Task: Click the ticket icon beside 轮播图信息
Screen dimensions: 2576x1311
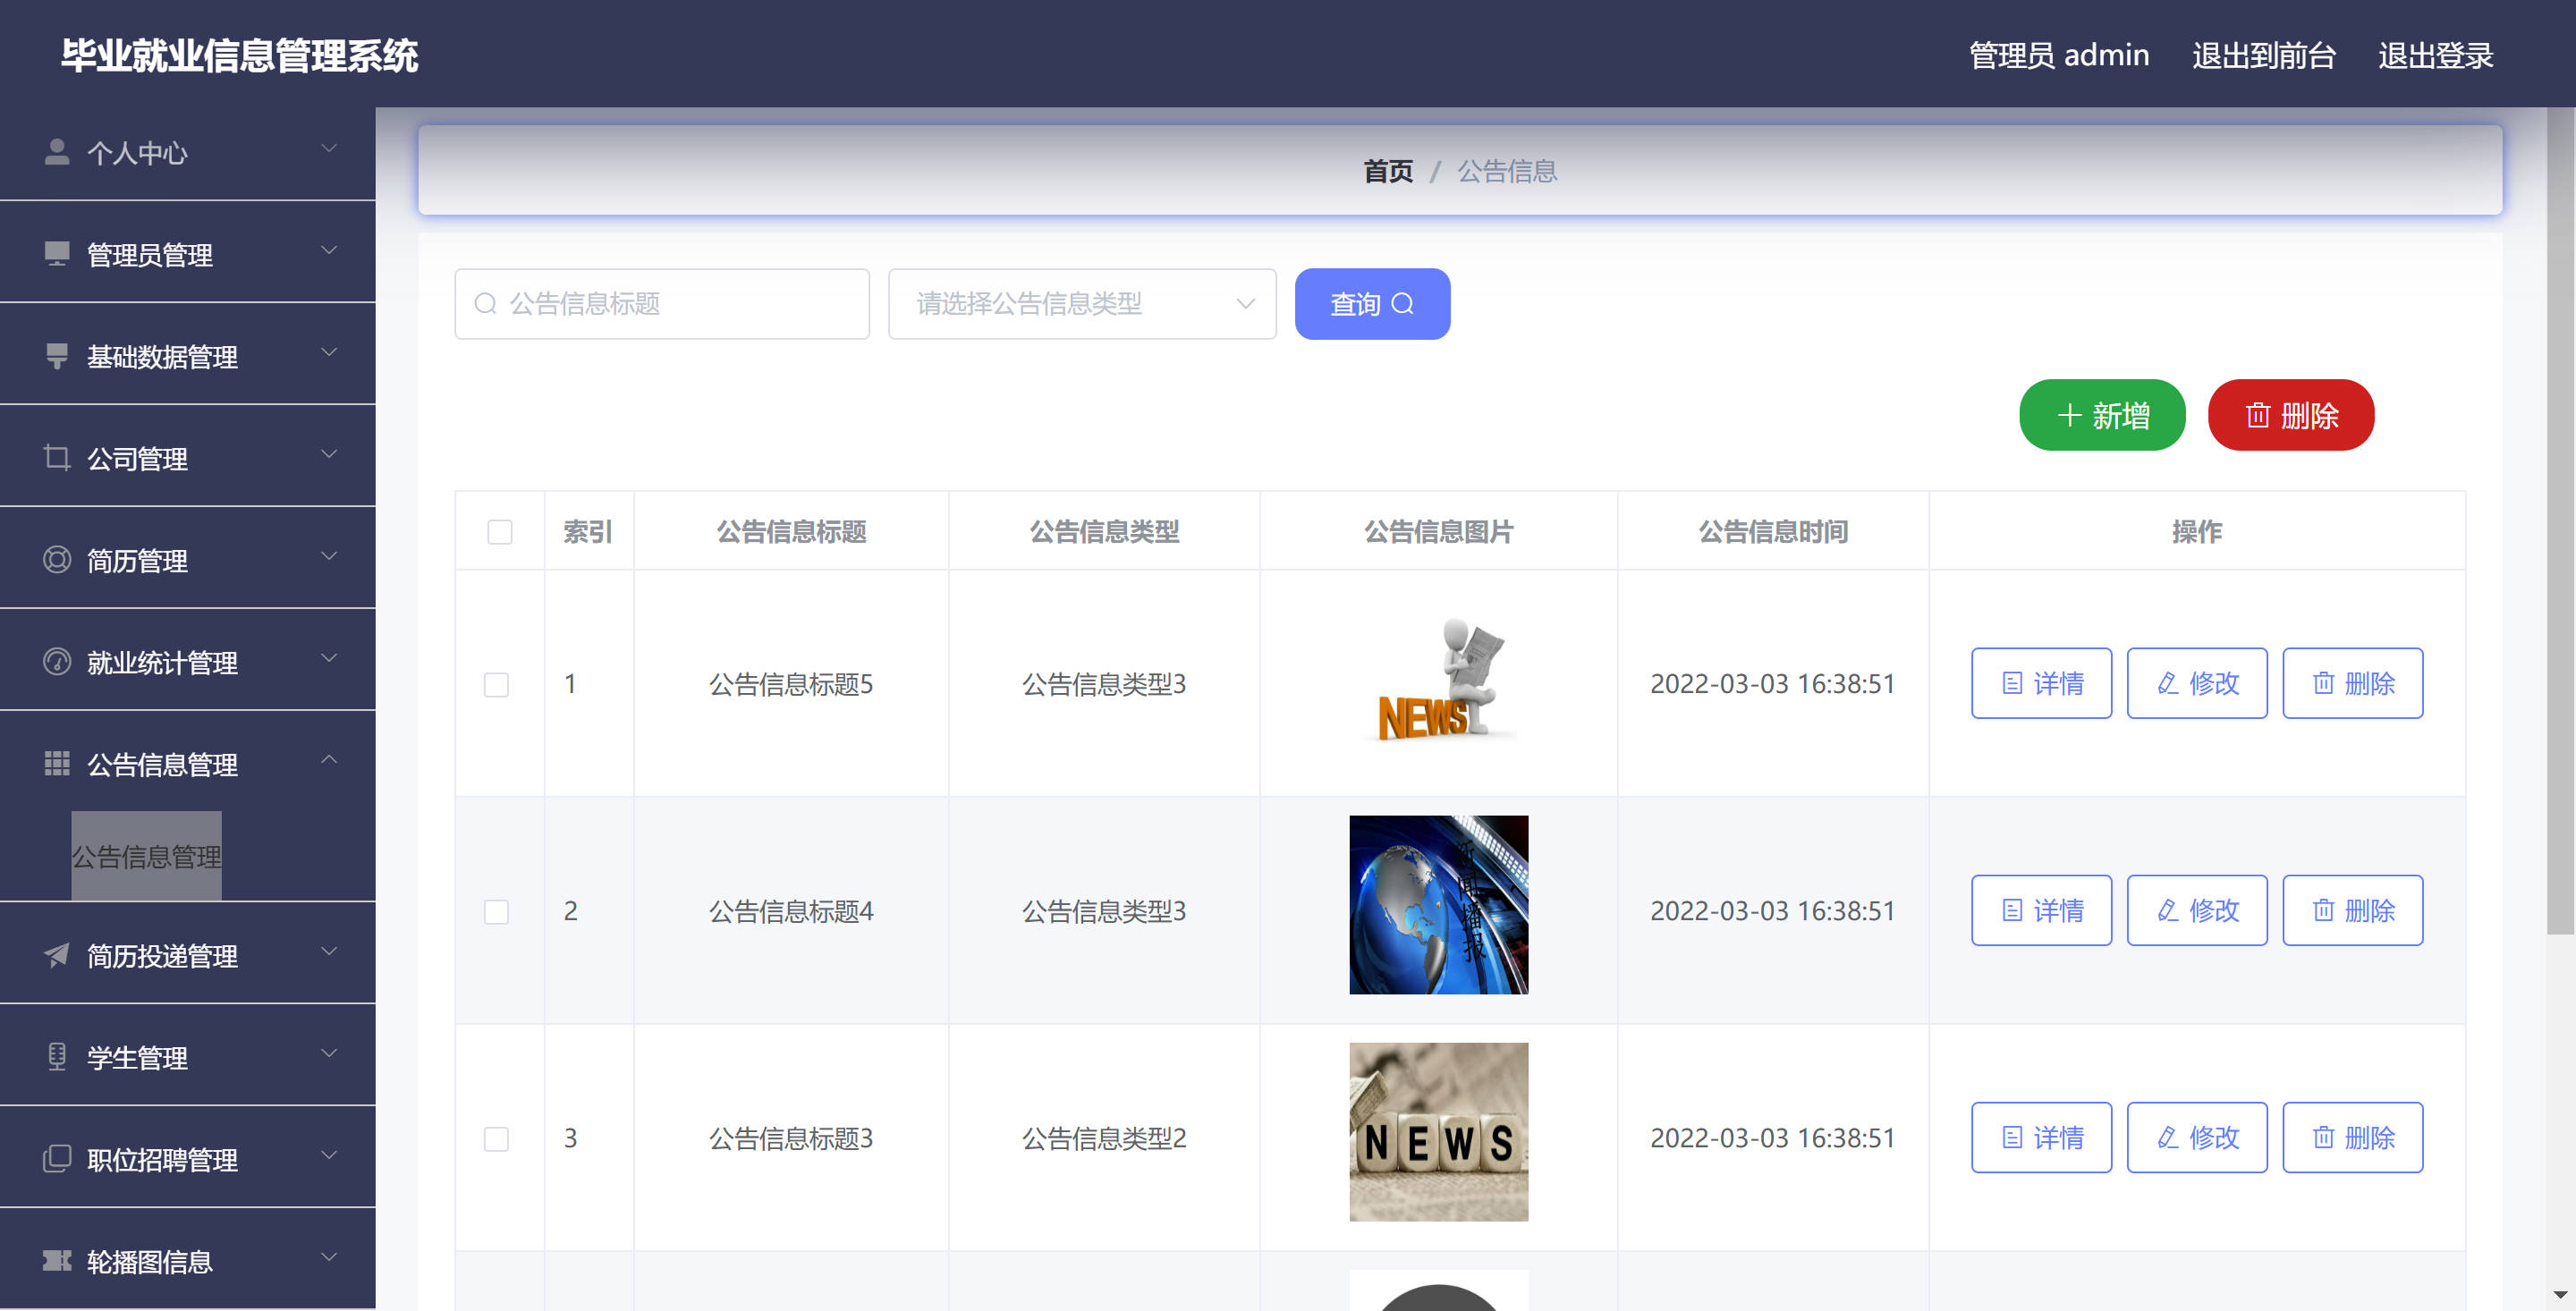Action: (57, 1261)
